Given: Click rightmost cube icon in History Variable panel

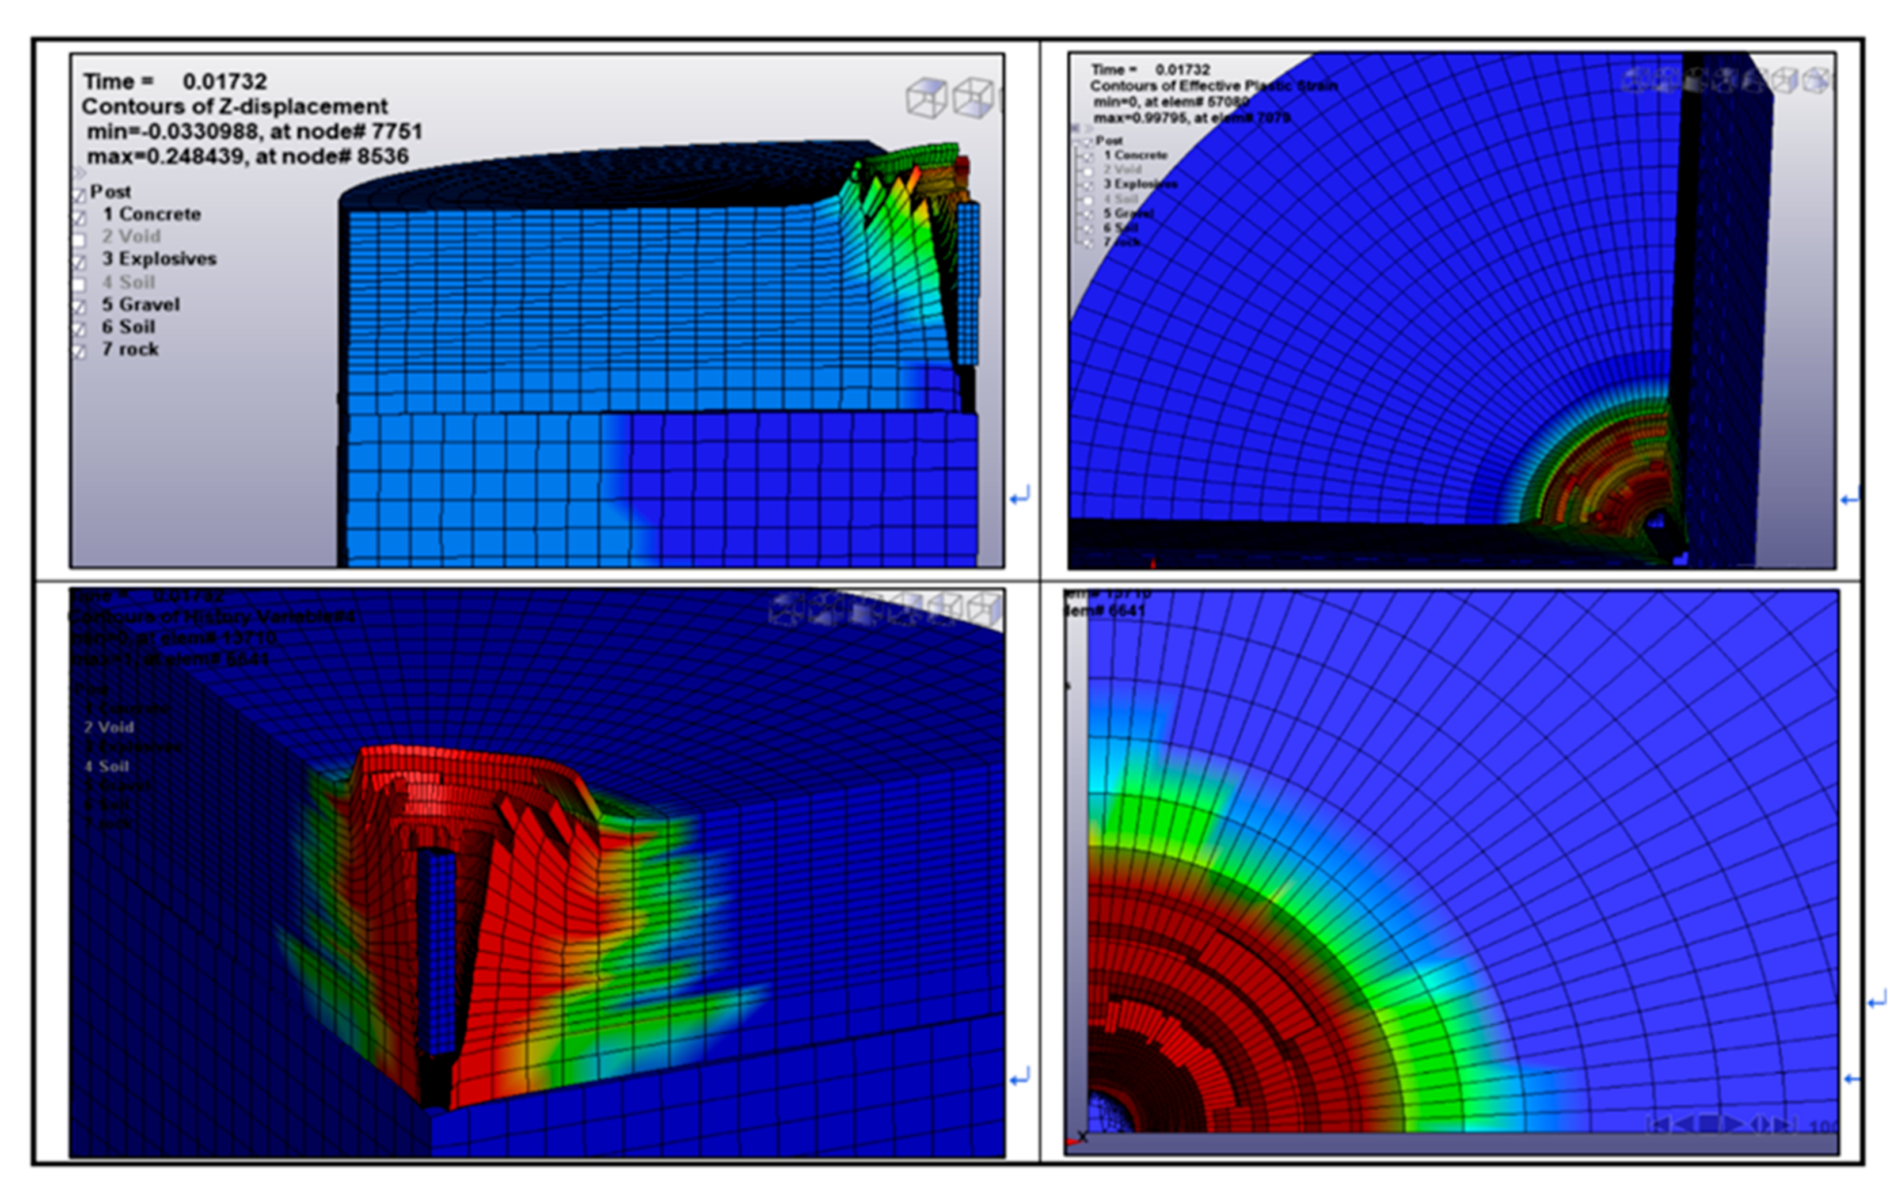Looking at the screenshot, I should click(986, 609).
